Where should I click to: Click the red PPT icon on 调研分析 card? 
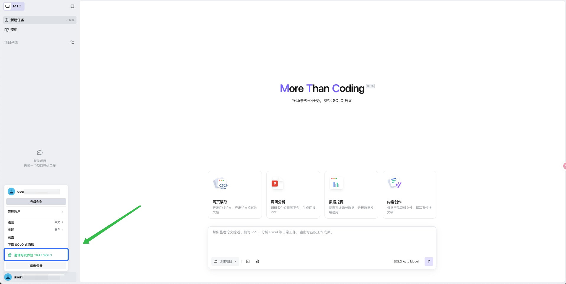point(275,184)
